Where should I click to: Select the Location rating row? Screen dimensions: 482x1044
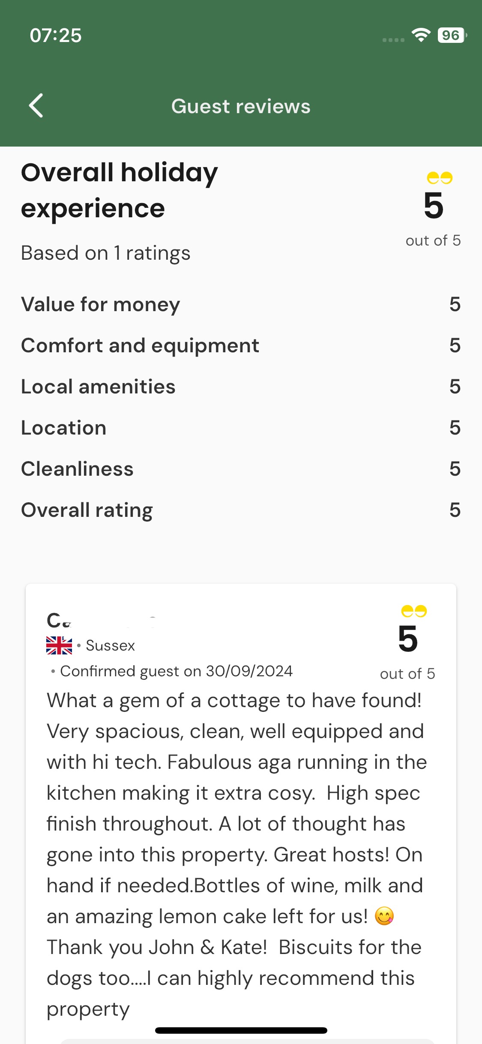[241, 428]
